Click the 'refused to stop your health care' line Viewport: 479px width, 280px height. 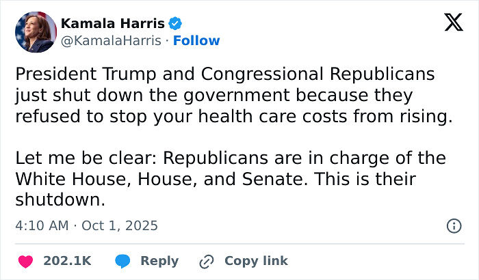click(233, 116)
